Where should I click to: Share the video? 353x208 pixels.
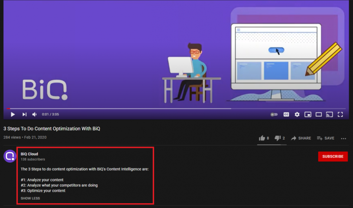point(301,138)
